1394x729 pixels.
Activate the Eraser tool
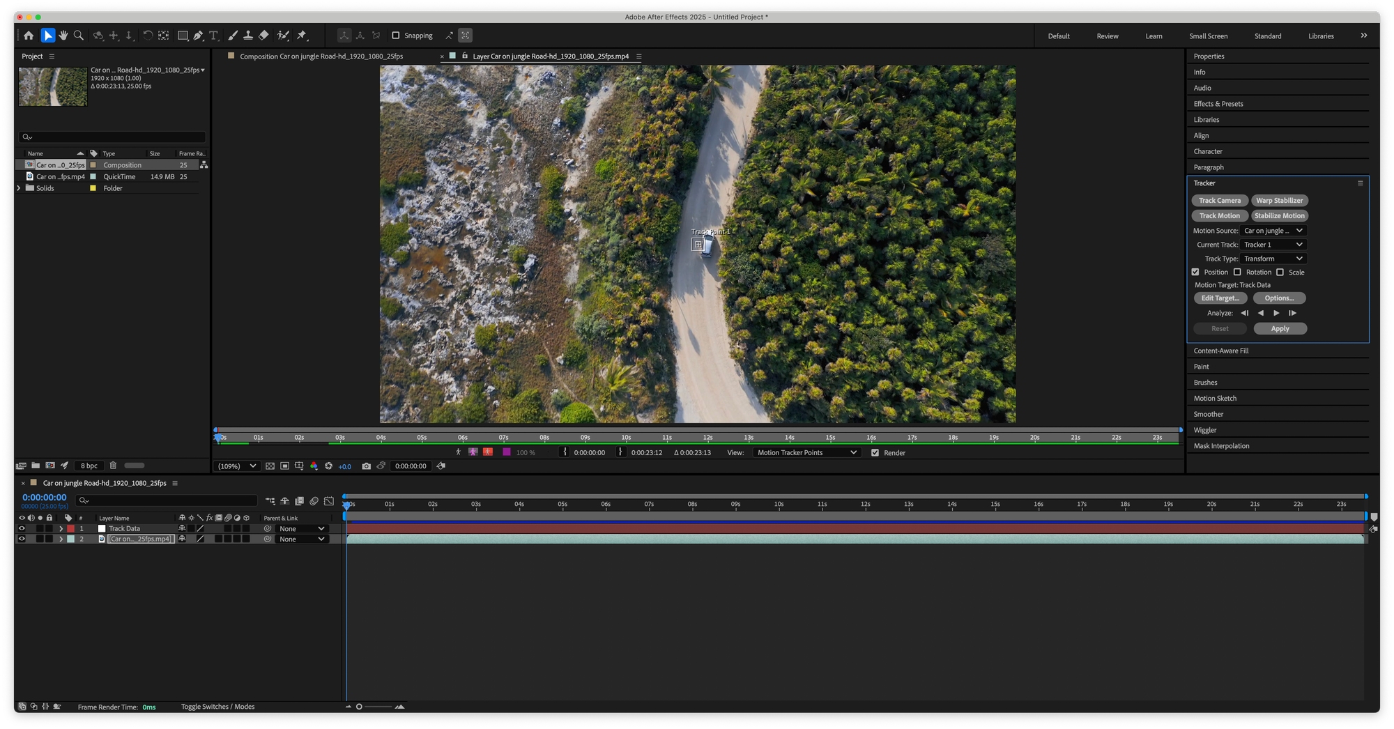tap(264, 36)
